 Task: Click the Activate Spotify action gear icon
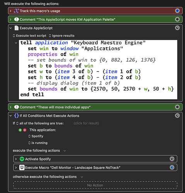(172, 159)
